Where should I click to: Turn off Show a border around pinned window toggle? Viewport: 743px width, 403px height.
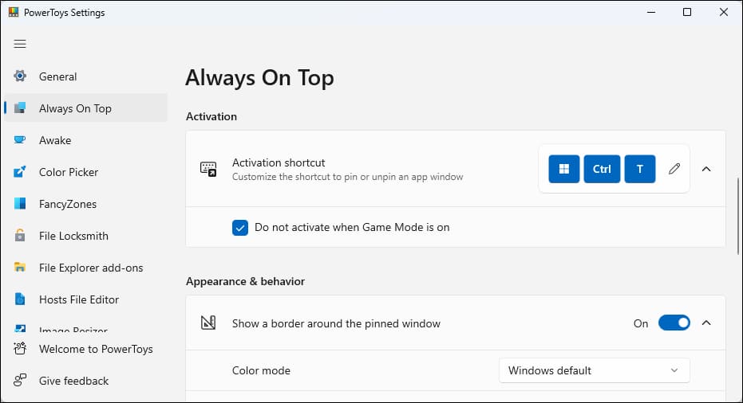[x=674, y=323]
